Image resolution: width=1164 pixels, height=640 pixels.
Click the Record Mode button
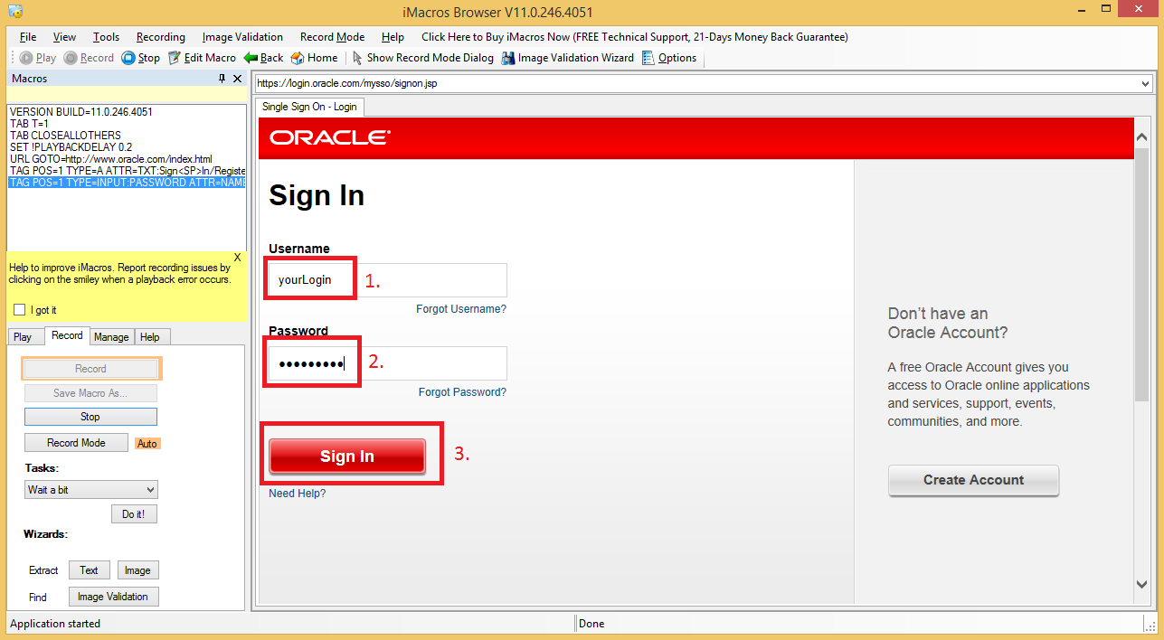coord(76,443)
